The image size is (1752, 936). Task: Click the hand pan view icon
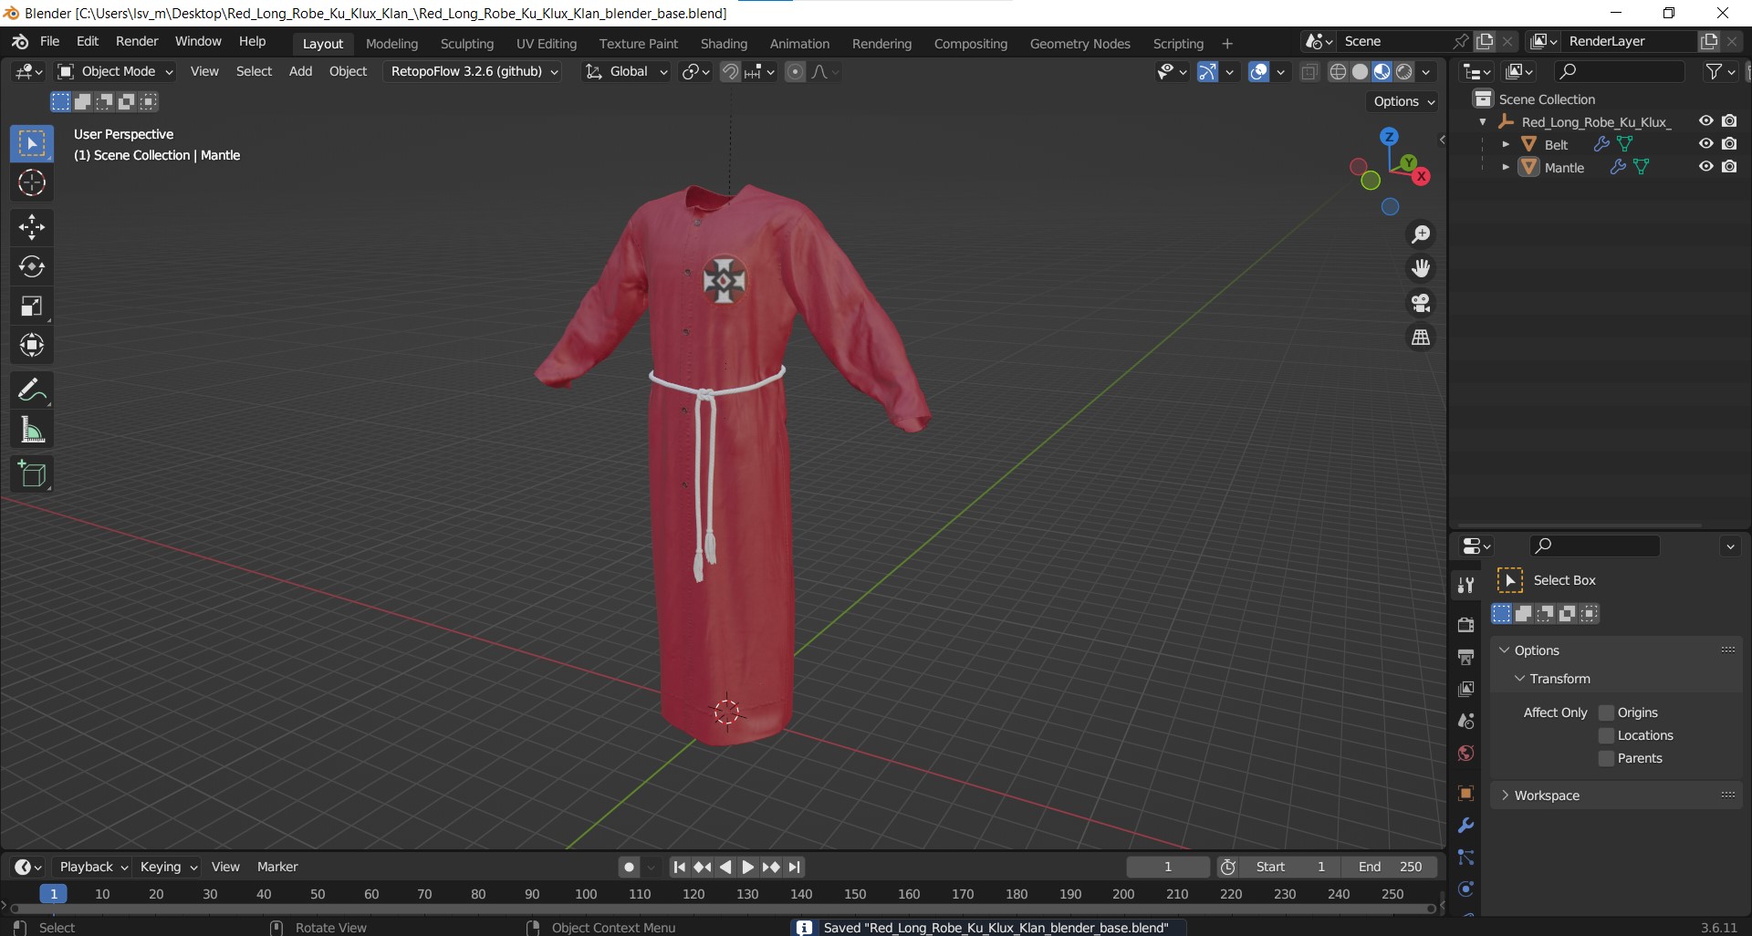click(1421, 268)
